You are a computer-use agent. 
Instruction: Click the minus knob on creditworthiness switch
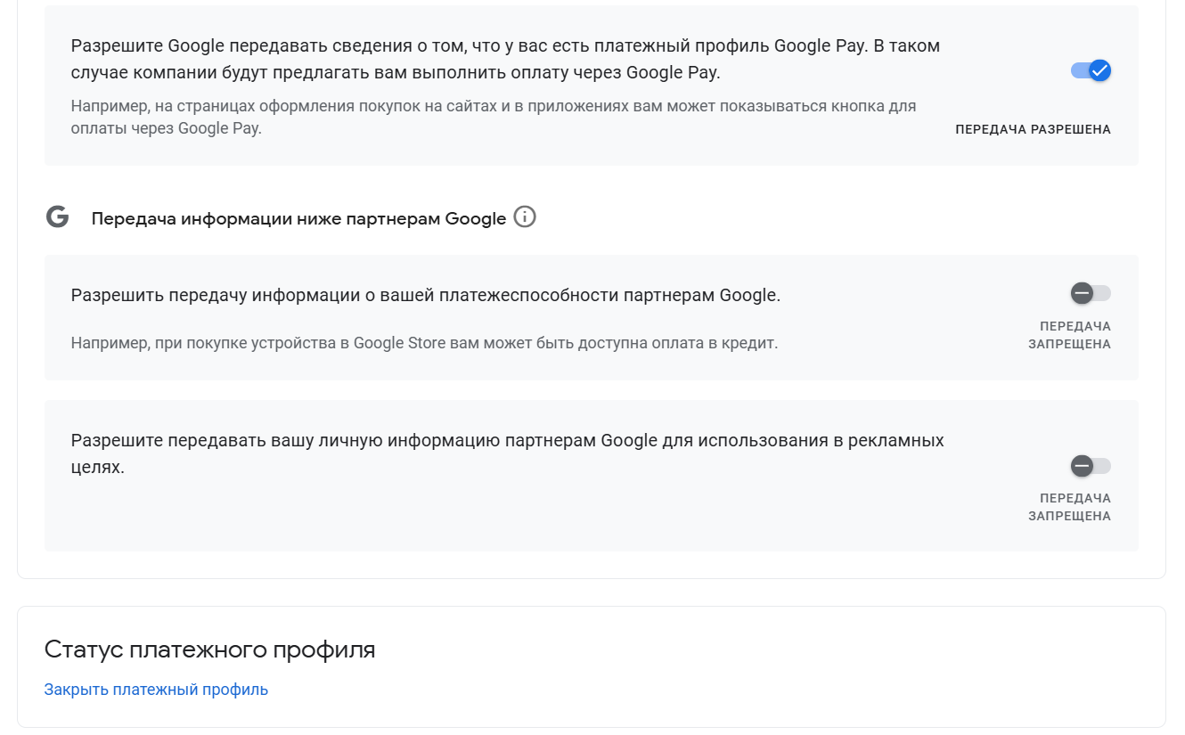pos(1082,293)
